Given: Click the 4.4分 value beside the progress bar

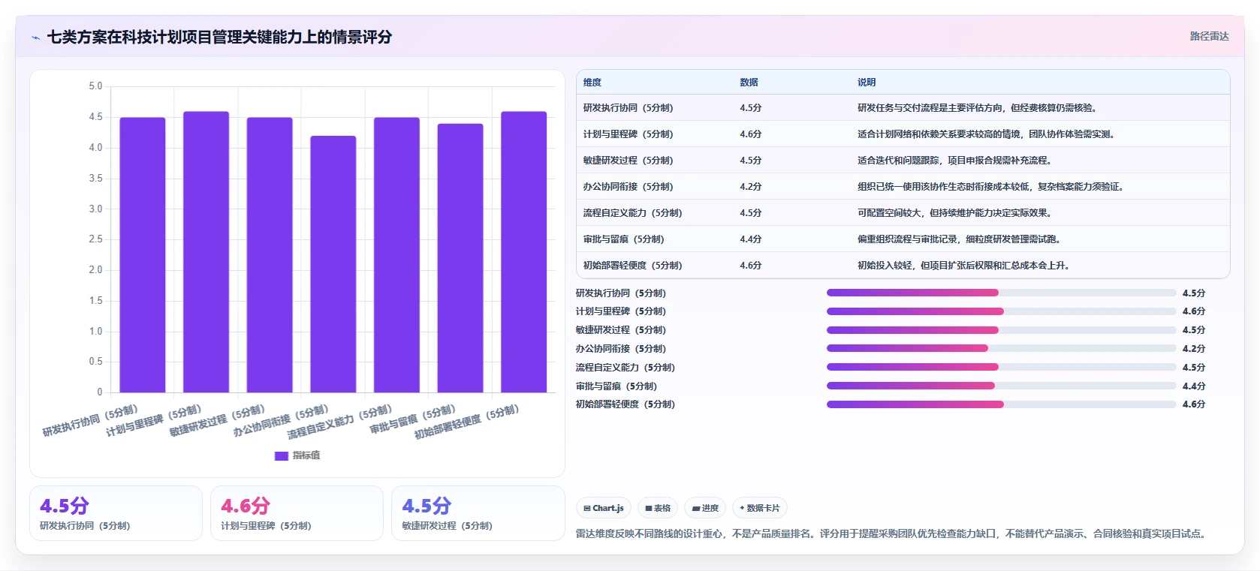Looking at the screenshot, I should (x=1193, y=386).
